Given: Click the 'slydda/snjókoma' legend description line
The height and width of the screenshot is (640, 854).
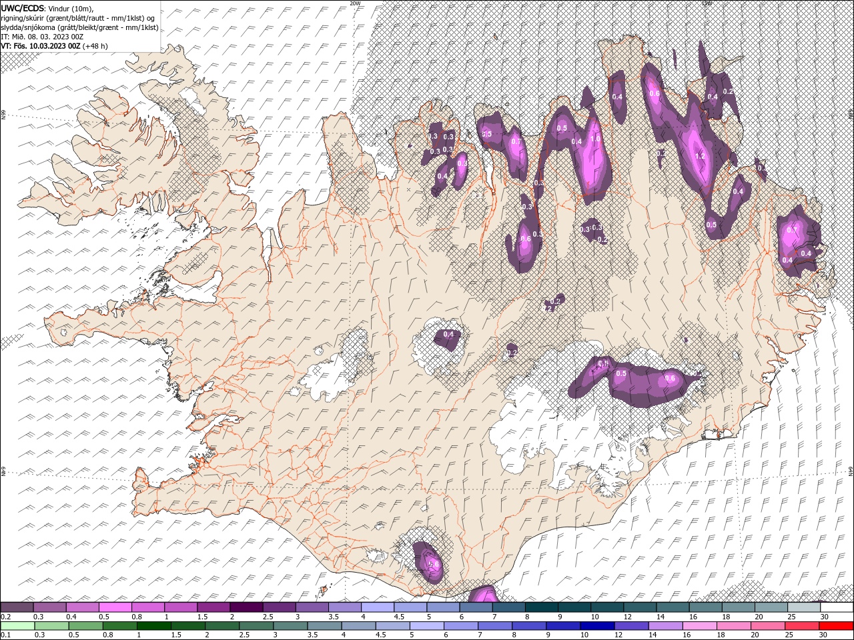Looking at the screenshot, I should (x=79, y=27).
